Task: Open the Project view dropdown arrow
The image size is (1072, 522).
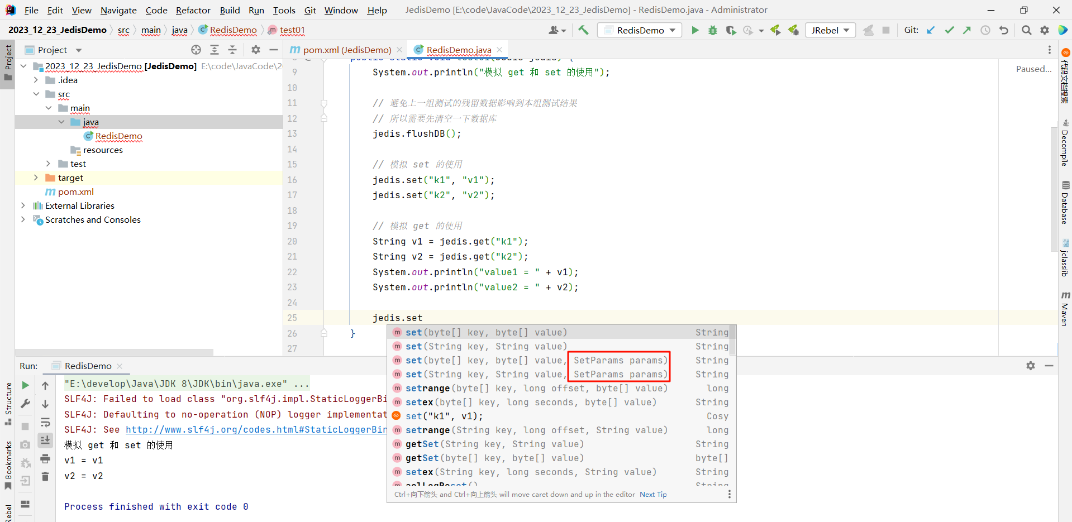Action: pyautogui.click(x=79, y=50)
